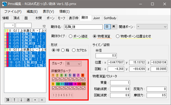Open the グループ 15 dropdown

point(73,64)
